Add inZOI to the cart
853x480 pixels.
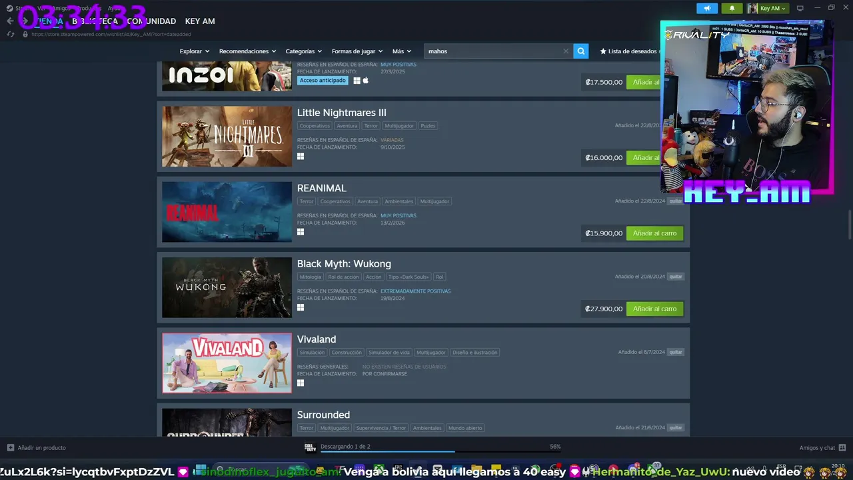(x=644, y=82)
